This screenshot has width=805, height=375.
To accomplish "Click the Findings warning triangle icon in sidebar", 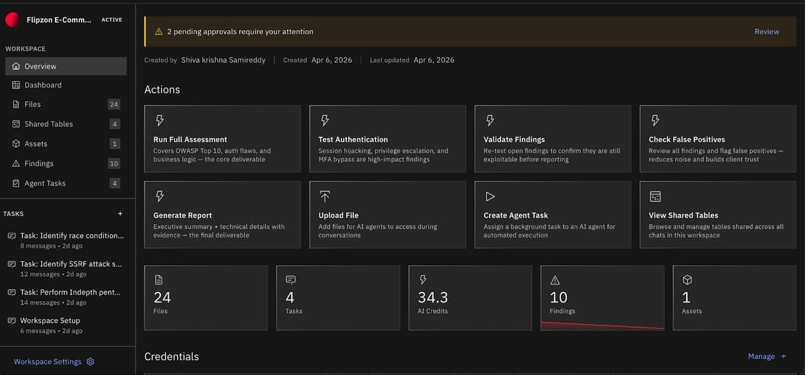I will coord(16,164).
